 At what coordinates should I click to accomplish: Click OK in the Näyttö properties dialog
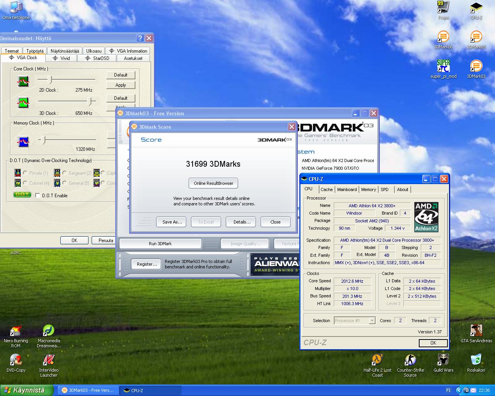(74, 241)
